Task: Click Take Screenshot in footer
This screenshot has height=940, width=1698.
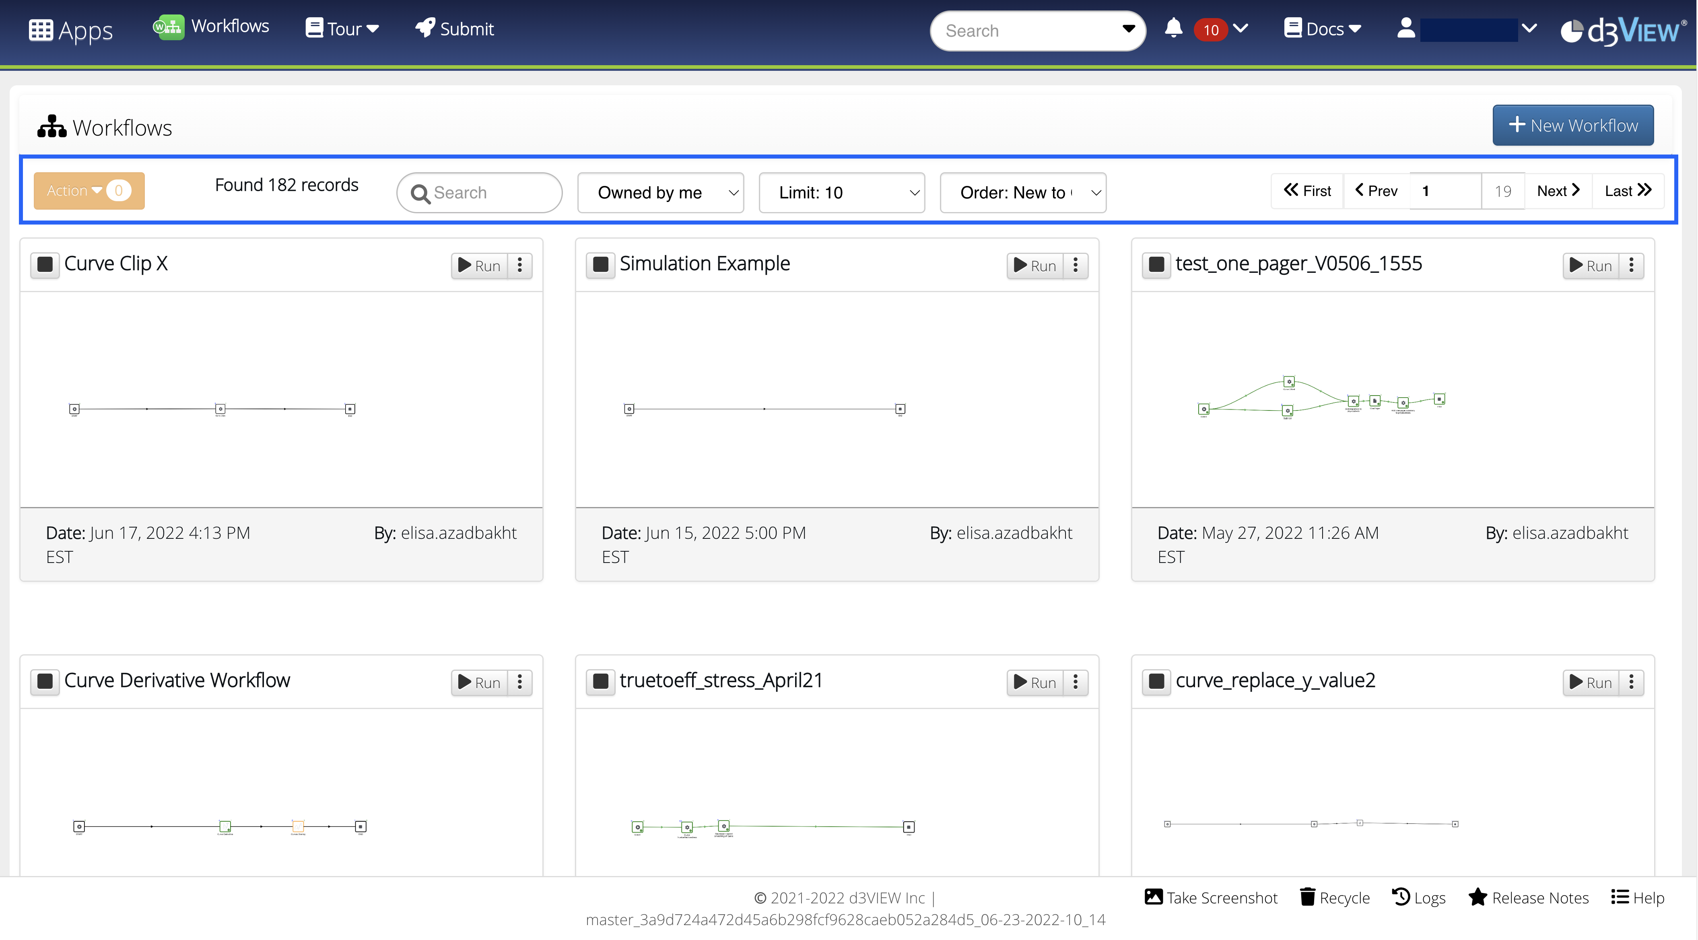Action: click(1211, 898)
